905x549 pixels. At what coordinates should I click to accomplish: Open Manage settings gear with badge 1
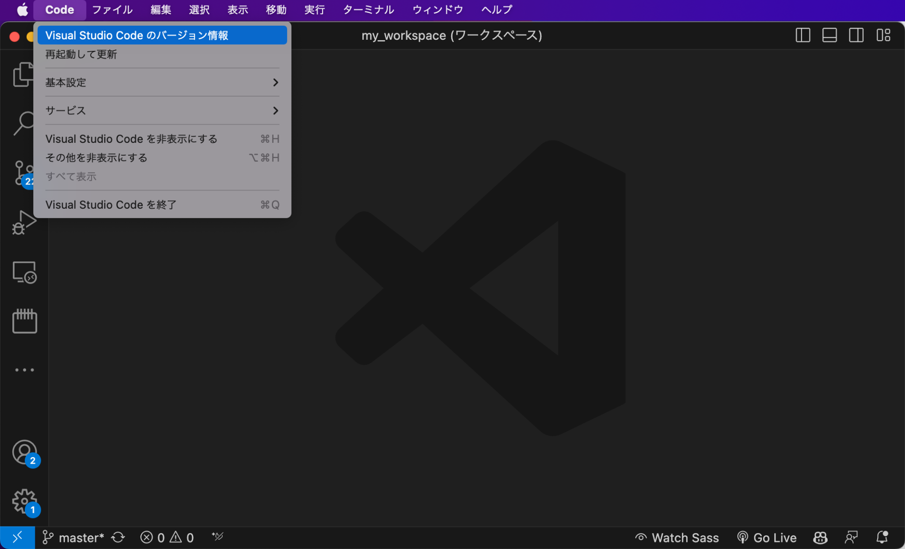tap(24, 502)
